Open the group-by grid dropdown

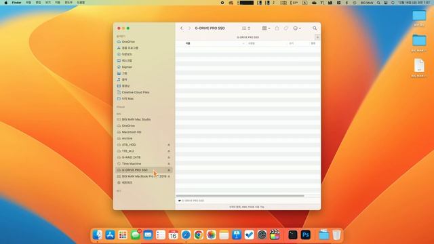[266, 28]
